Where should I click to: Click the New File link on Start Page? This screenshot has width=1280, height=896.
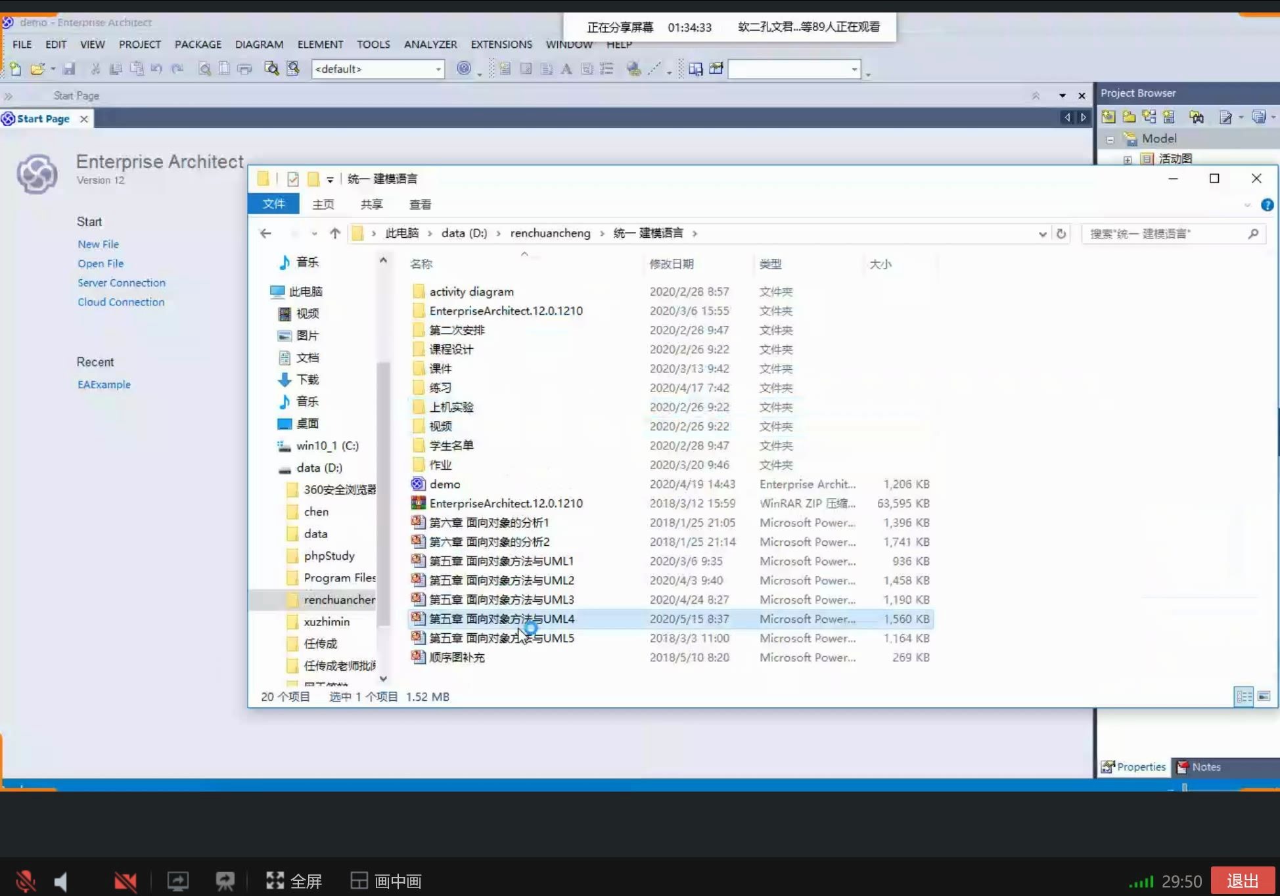click(x=98, y=244)
